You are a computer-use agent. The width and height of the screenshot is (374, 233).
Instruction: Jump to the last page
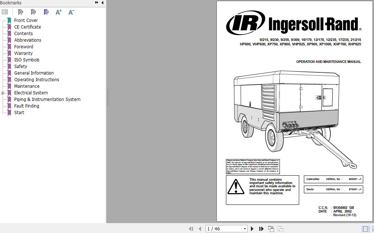pyautogui.click(x=262, y=229)
